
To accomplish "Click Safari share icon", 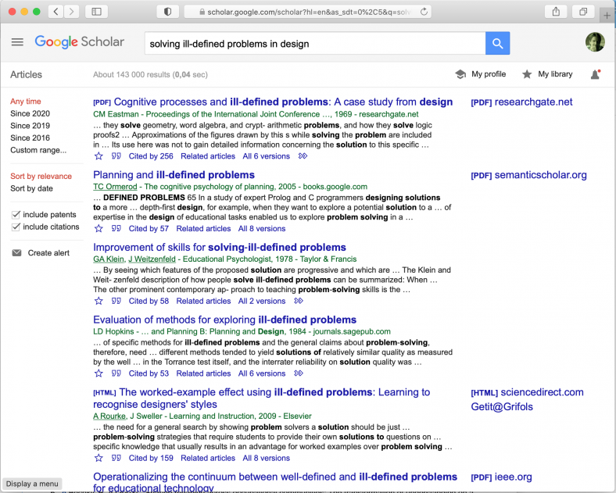I will [556, 12].
